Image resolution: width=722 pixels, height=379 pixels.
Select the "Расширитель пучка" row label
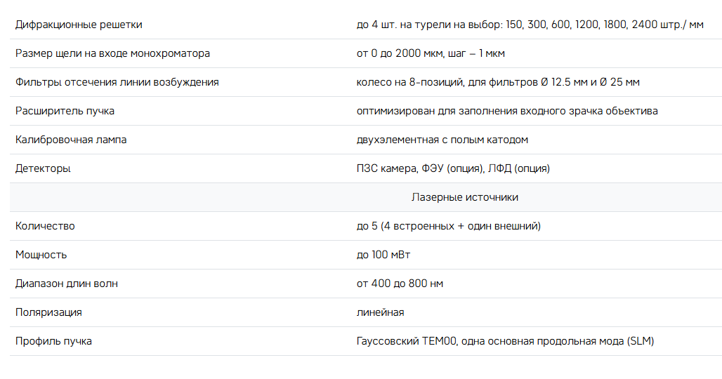click(x=65, y=111)
